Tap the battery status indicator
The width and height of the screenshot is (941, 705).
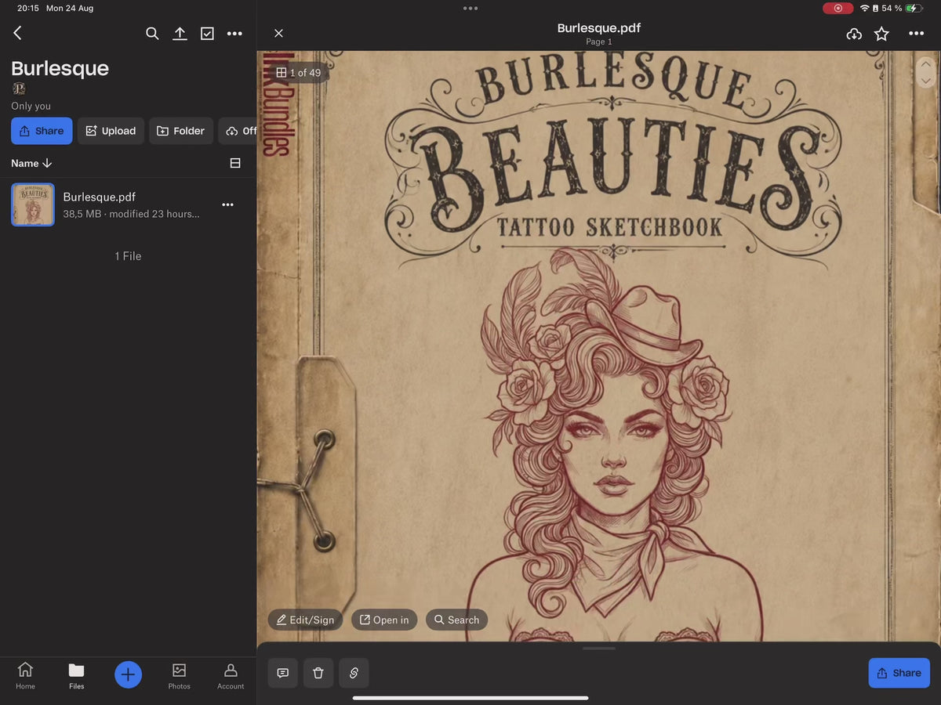914,8
